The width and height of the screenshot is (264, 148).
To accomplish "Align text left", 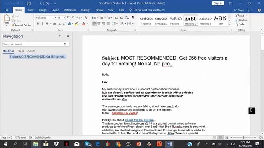I will (x=94, y=24).
